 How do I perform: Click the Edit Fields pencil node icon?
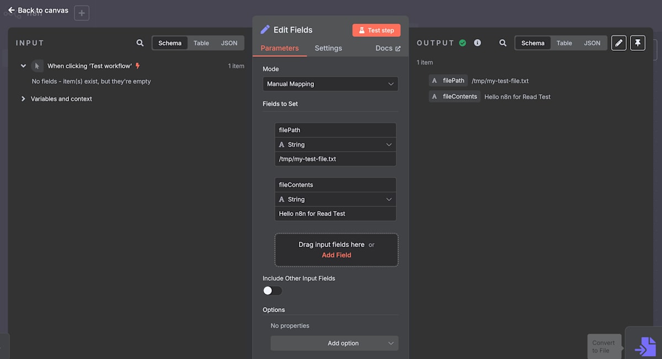[x=265, y=30]
